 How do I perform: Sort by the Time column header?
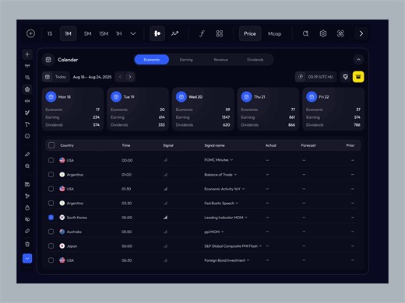coord(126,145)
